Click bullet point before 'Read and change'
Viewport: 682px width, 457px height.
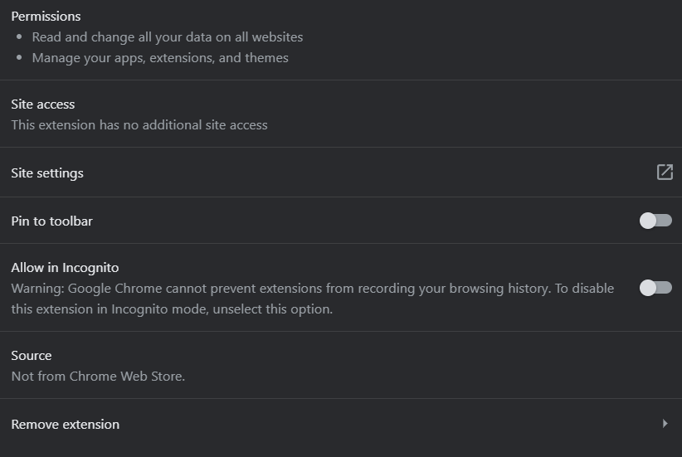point(20,38)
